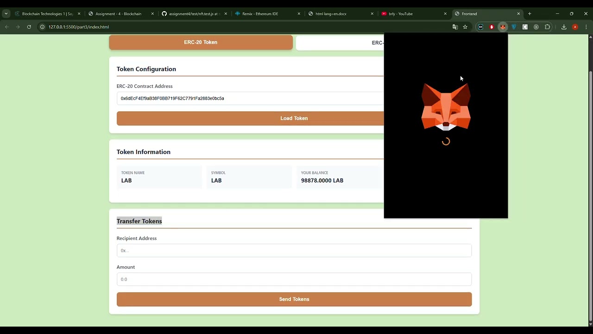Close the Remix - Ethereum IDE tab
Viewport: 593px width, 334px height.
[299, 13]
